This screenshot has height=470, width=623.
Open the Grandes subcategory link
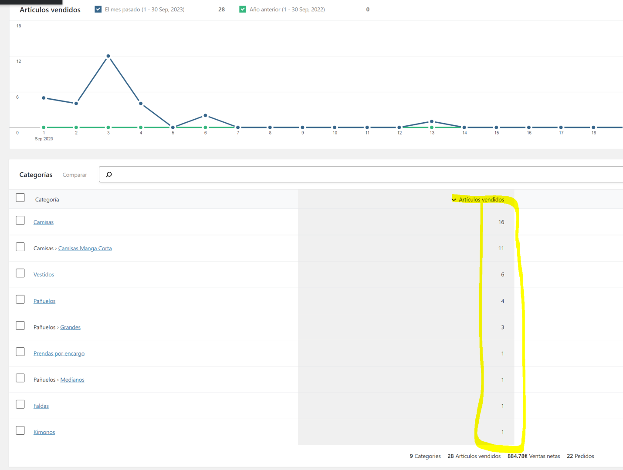click(70, 327)
